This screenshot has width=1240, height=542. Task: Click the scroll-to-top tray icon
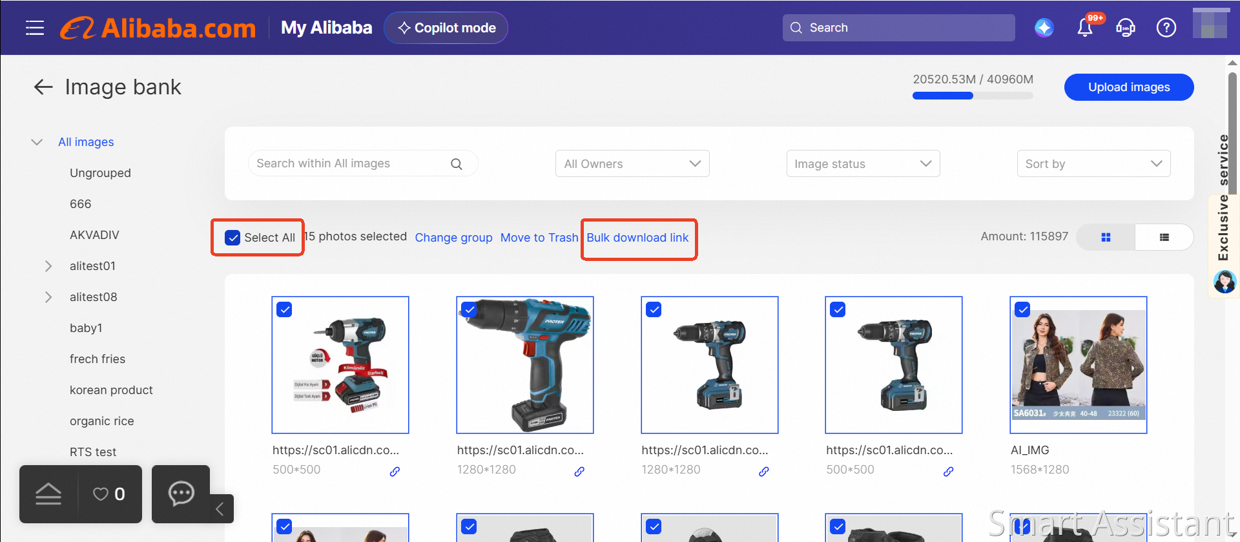coord(48,494)
